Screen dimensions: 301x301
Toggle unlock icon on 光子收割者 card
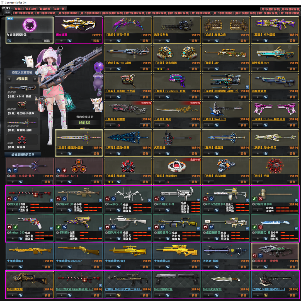click(x=168, y=41)
